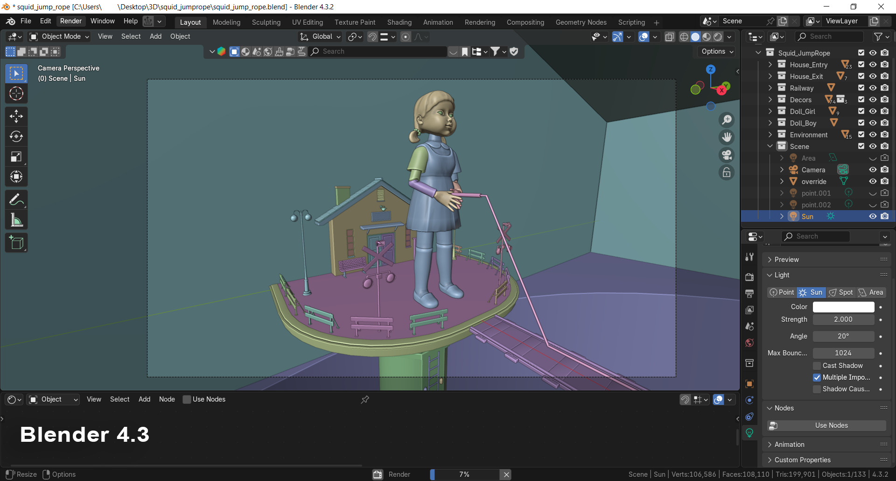Click the zoom magnifier in viewport
896x481 pixels.
click(727, 120)
